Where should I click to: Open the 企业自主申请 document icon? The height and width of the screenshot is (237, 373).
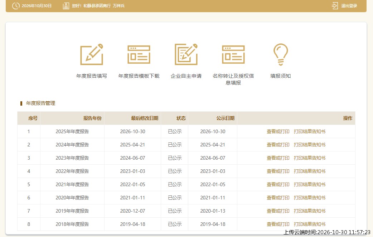[186, 54]
